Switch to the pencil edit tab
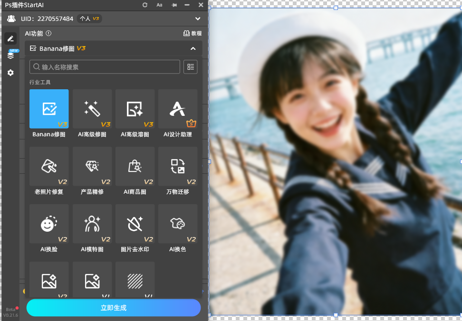Screen dimensions: 462x321 [10, 38]
